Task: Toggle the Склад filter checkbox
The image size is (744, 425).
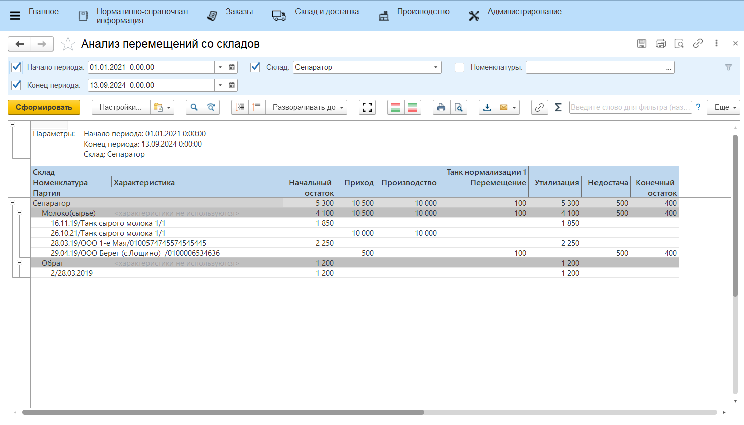Action: tap(255, 67)
